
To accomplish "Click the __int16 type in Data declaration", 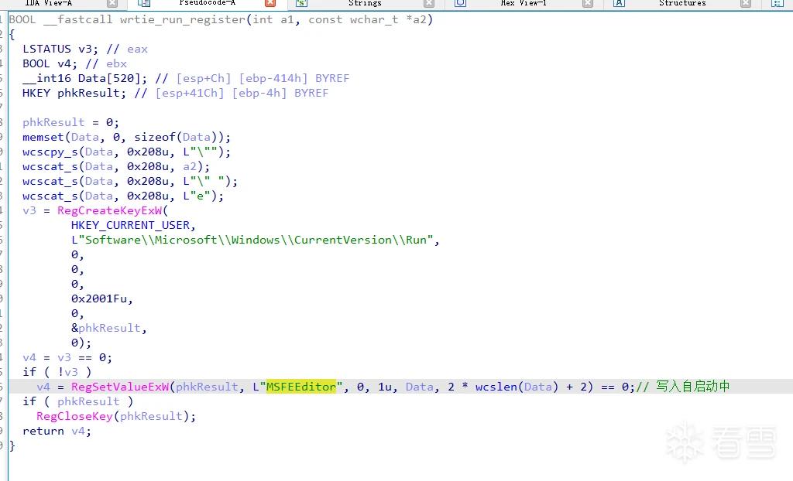I will click(x=46, y=78).
